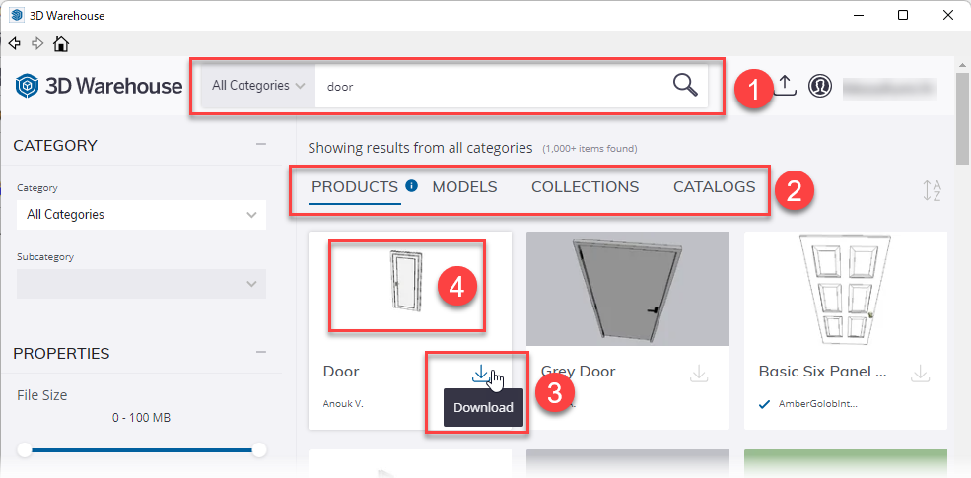The width and height of the screenshot is (971, 478).
Task: Click the 3D Warehouse logo
Action: tap(99, 86)
